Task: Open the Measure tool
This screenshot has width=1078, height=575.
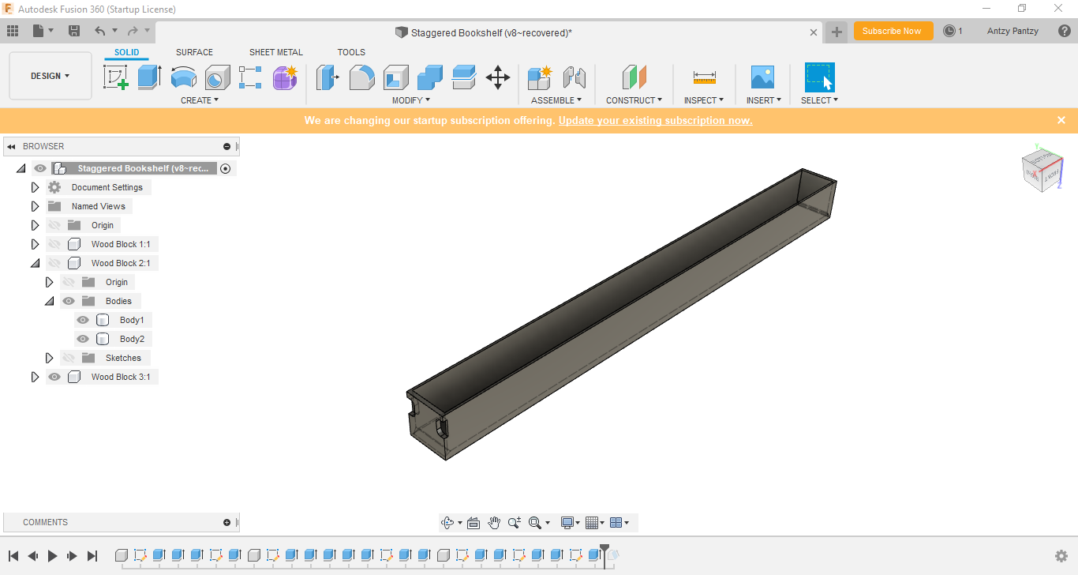Action: tap(704, 77)
